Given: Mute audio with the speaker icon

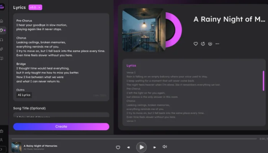Looking at the screenshot, I should coord(165,147).
